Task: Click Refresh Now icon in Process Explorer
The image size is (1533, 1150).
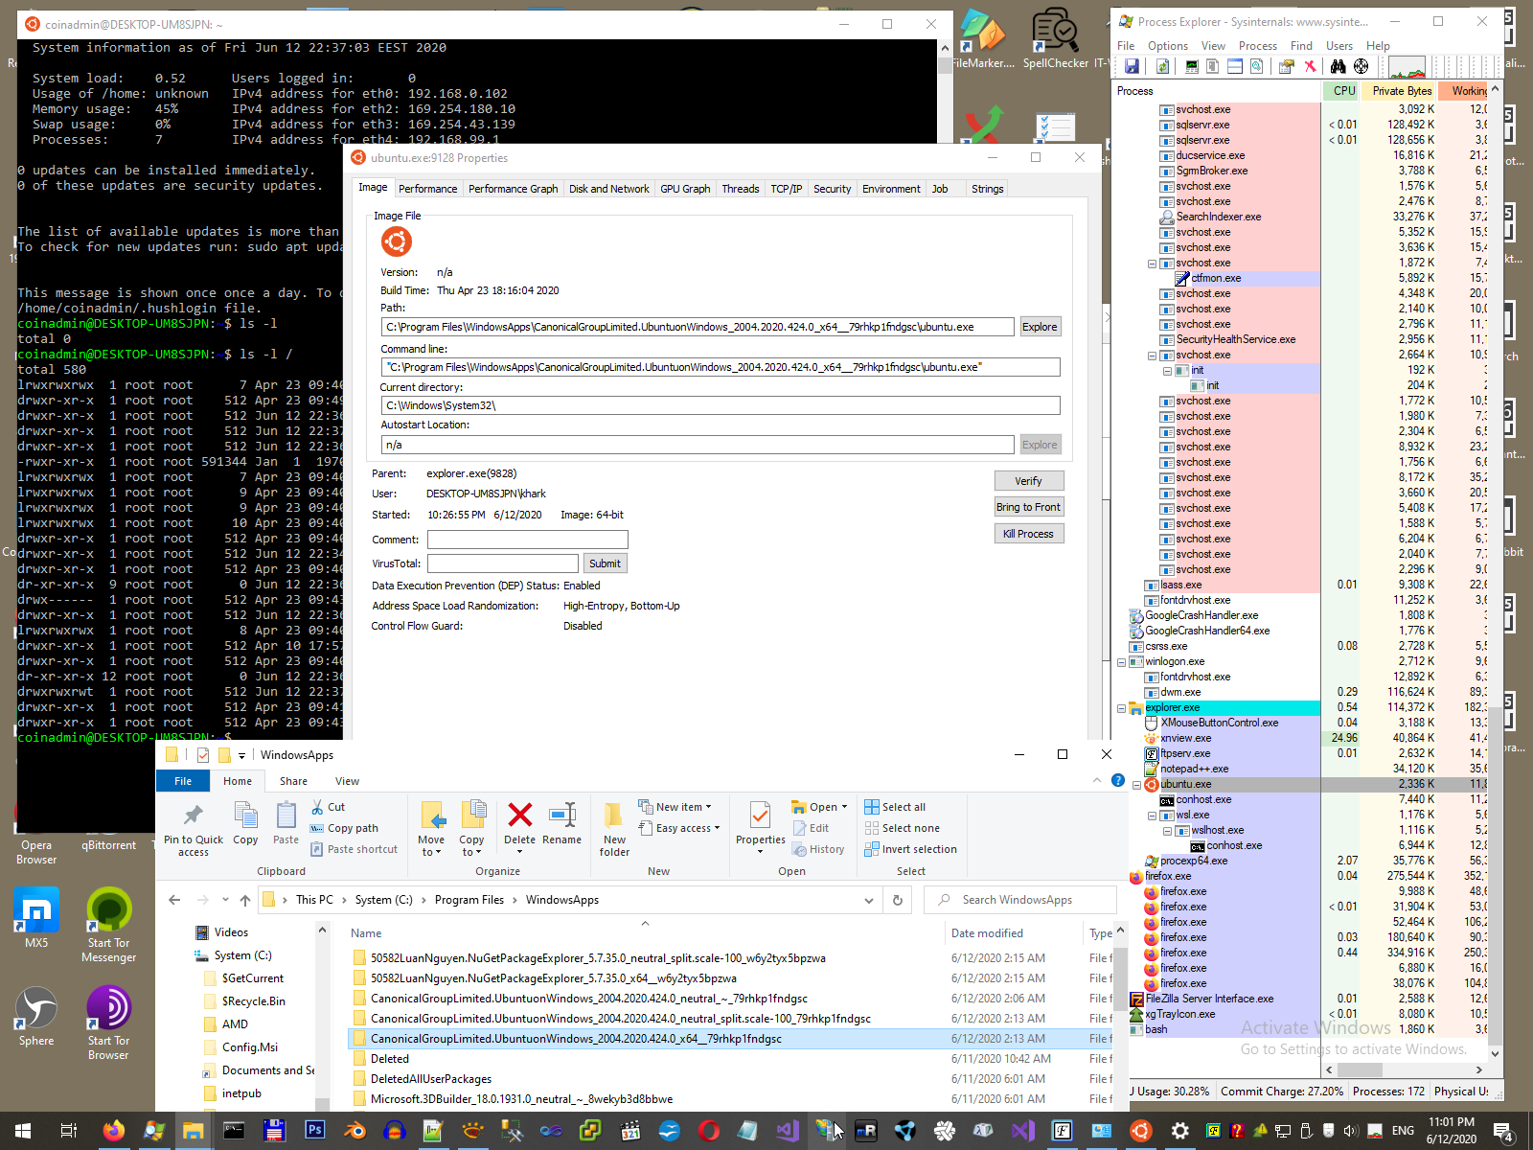Action: coord(1162,66)
